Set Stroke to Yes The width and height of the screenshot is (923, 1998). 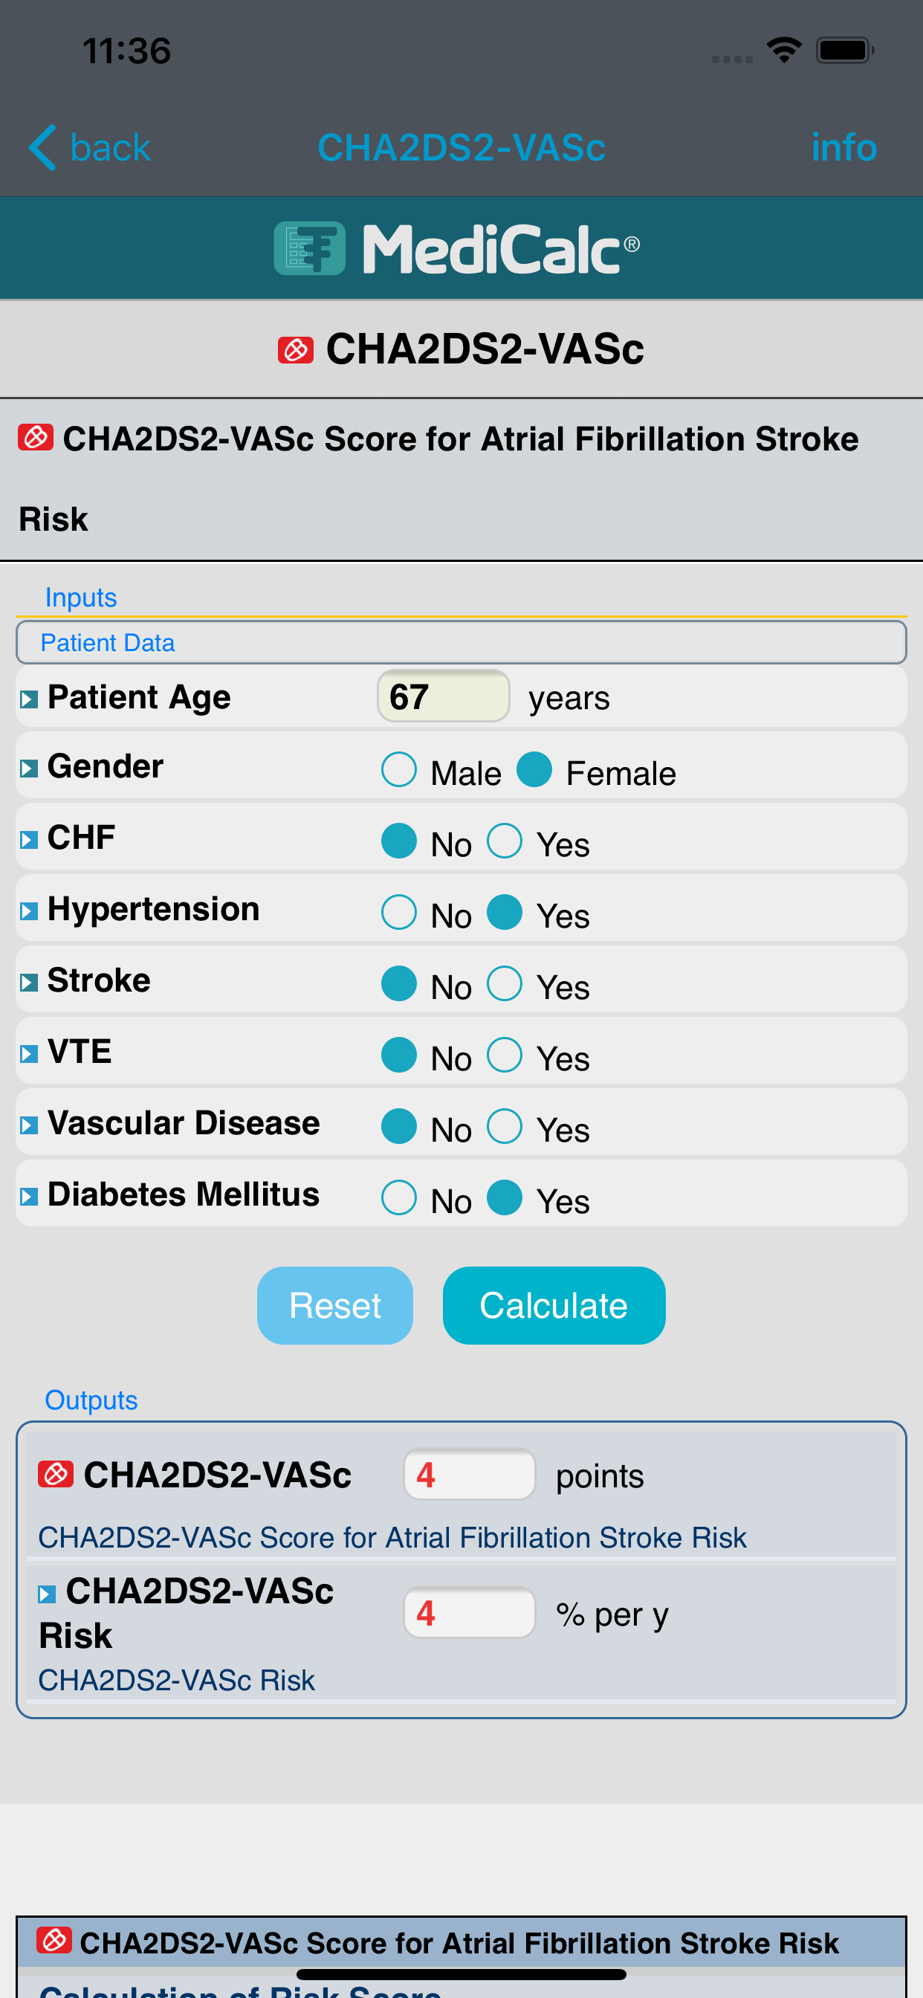(505, 984)
